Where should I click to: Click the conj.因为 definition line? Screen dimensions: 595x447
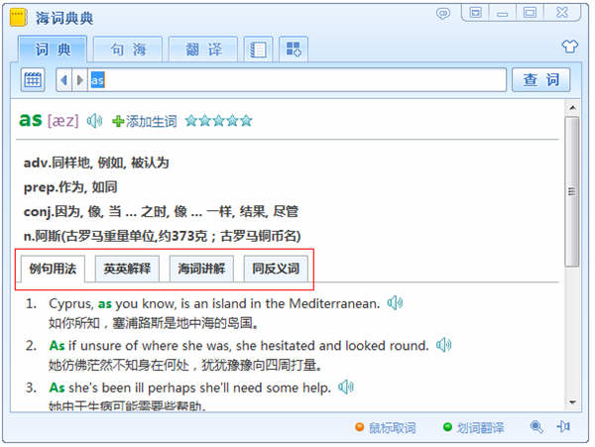[x=162, y=211]
